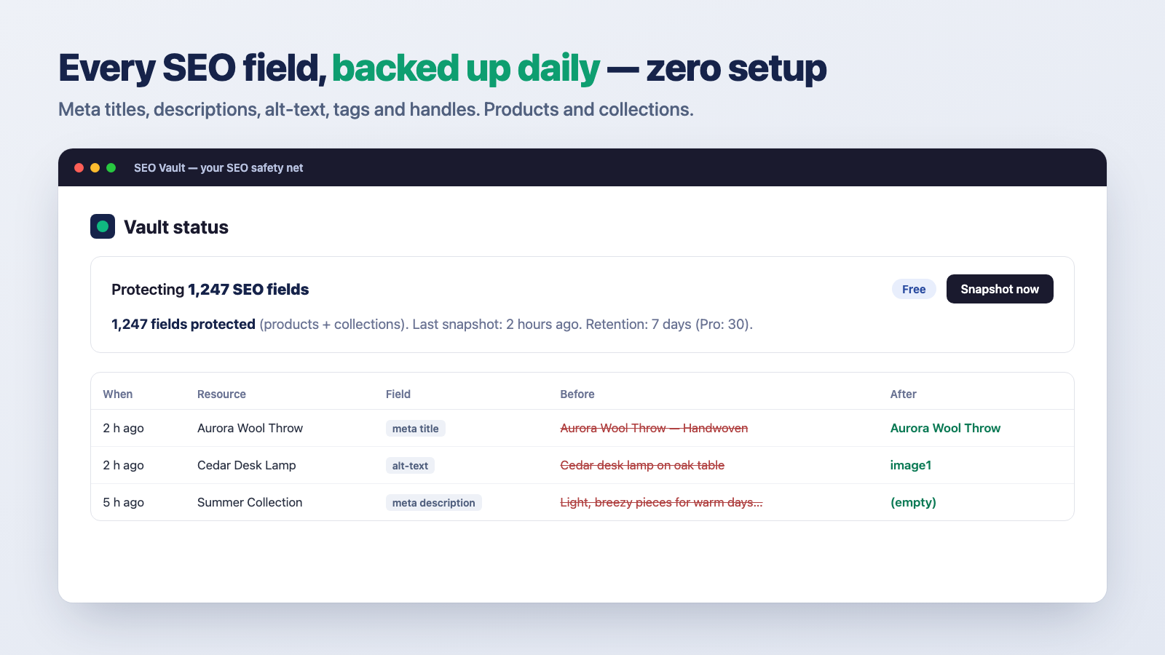Click the (empty) after value
This screenshot has width=1165, height=655.
tap(913, 502)
